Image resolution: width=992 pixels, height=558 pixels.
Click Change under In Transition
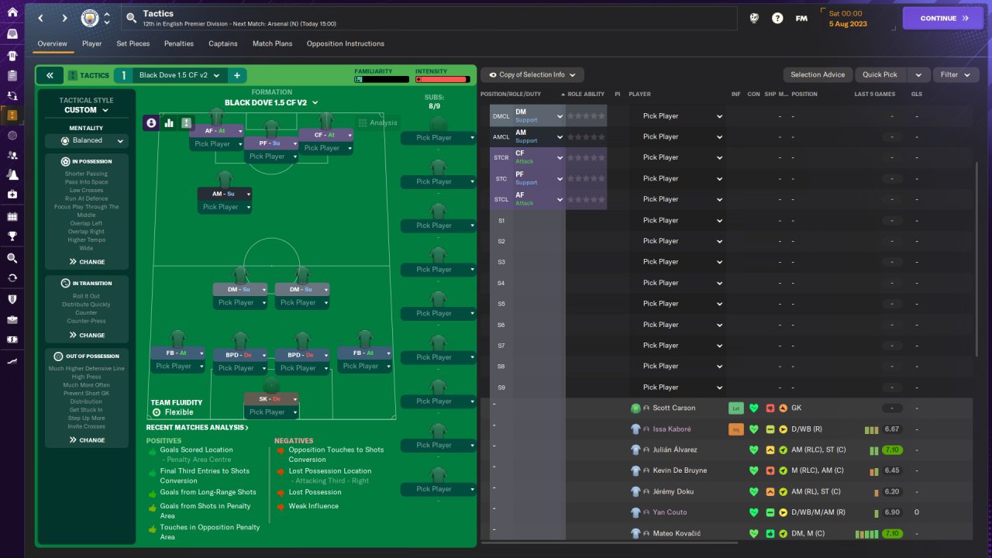(x=87, y=336)
